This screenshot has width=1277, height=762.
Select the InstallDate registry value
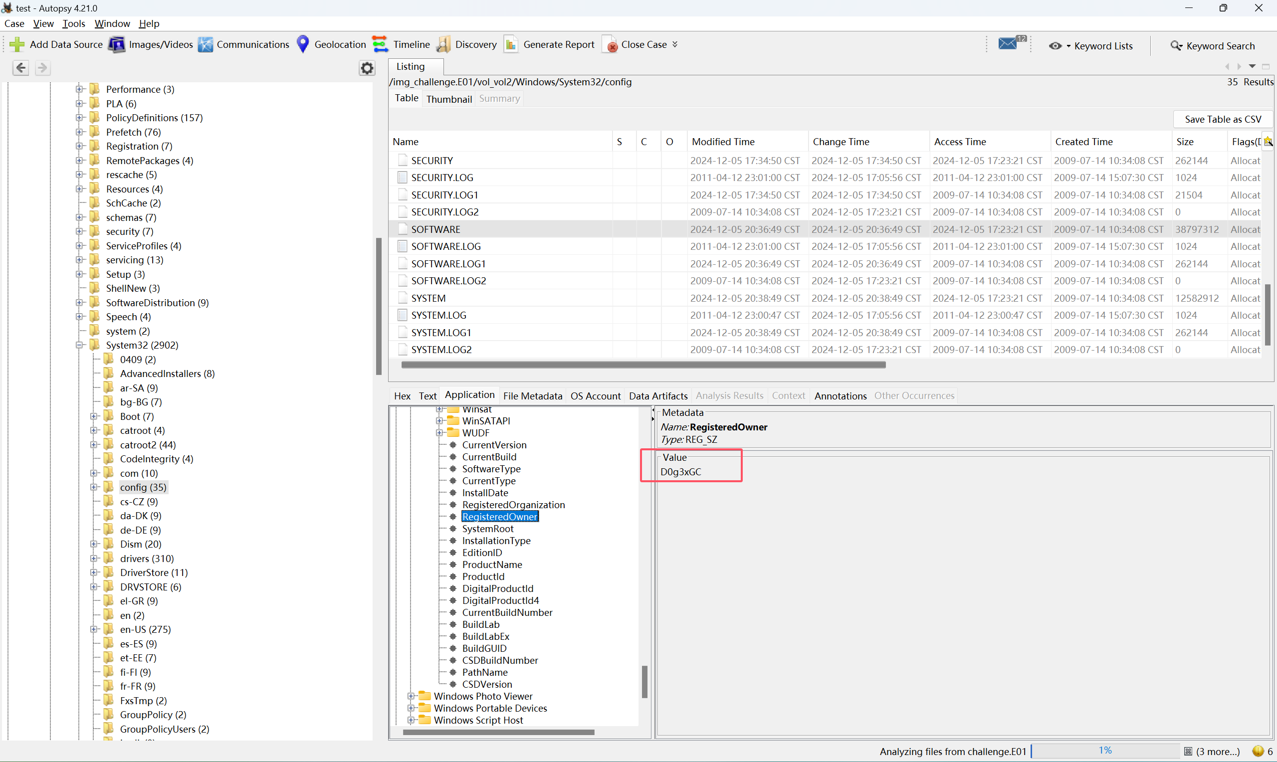pyautogui.click(x=485, y=493)
